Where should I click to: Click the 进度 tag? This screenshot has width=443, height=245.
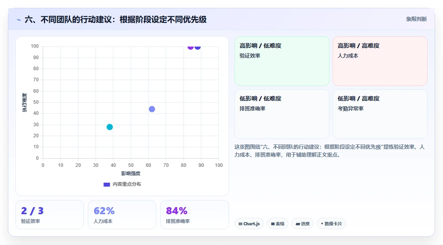pos(303,224)
